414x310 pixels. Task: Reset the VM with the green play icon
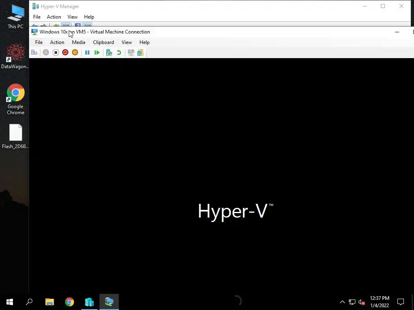tap(97, 52)
